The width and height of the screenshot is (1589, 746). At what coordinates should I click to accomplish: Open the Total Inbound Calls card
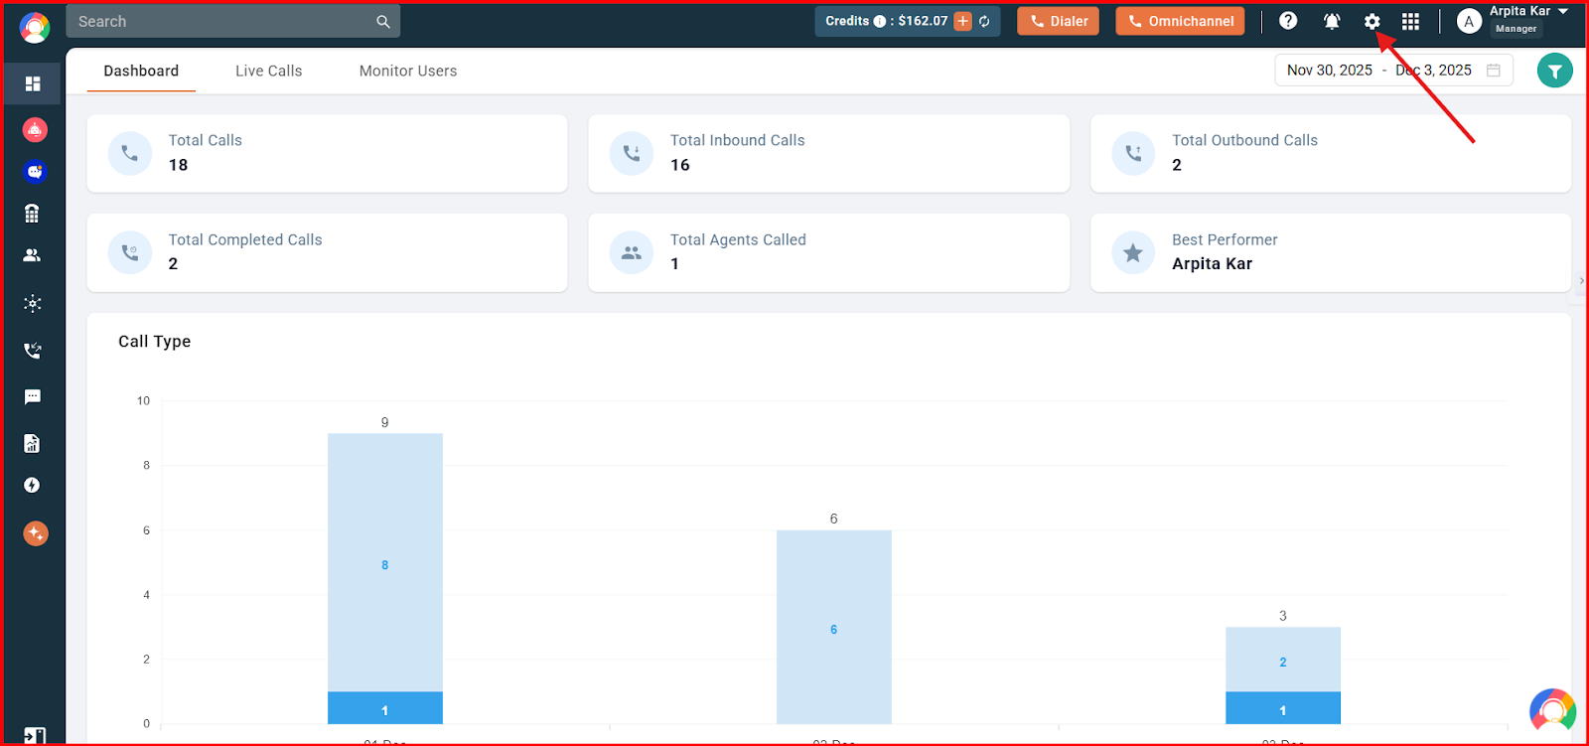point(828,153)
